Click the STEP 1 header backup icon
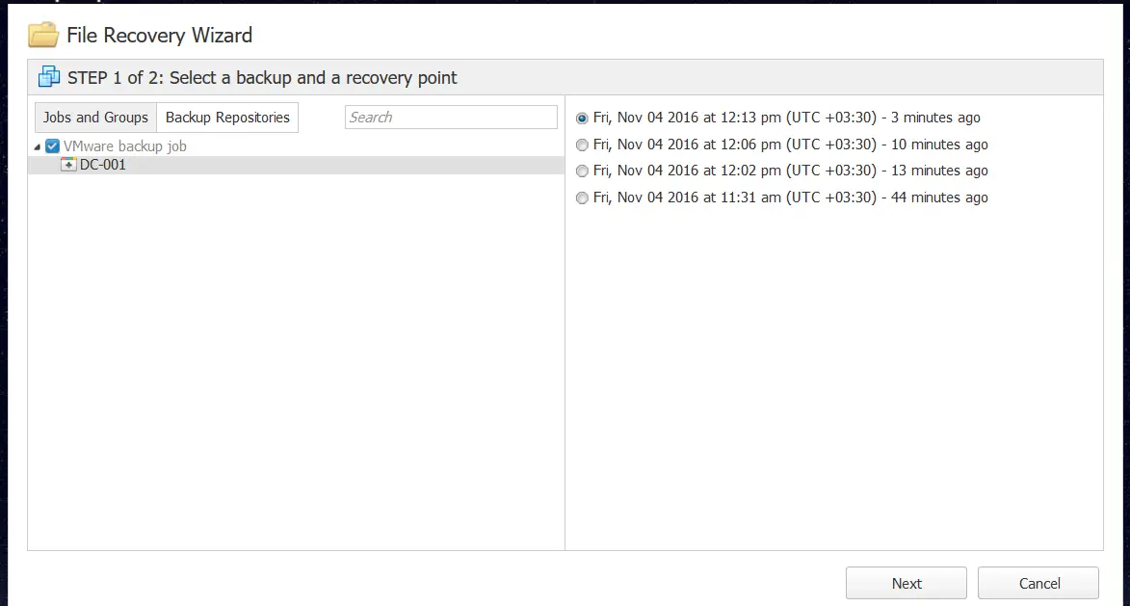Image resolution: width=1130 pixels, height=606 pixels. tap(49, 76)
